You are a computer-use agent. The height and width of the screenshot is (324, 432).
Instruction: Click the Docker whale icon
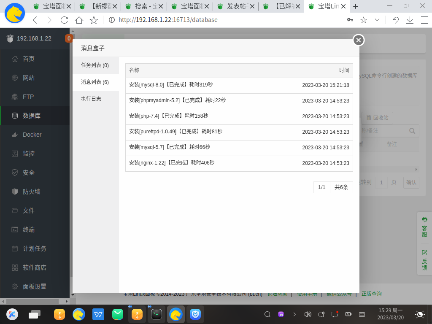(x=15, y=135)
